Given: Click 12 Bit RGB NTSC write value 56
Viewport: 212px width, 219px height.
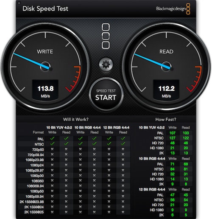Looking at the screenshot, I should tap(172, 200).
